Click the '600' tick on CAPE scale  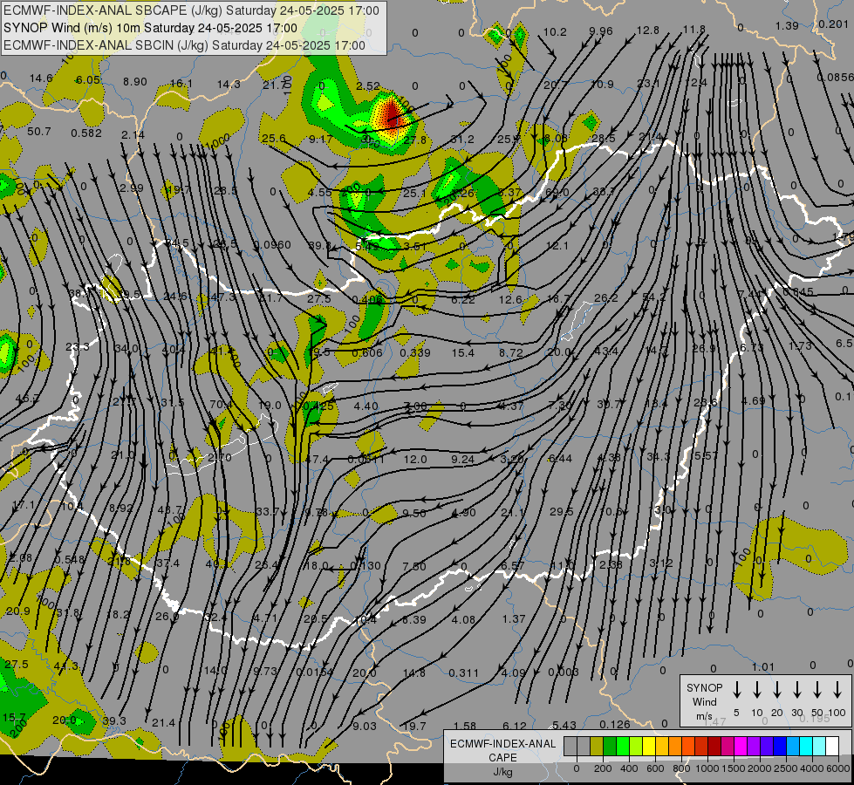[x=655, y=768]
